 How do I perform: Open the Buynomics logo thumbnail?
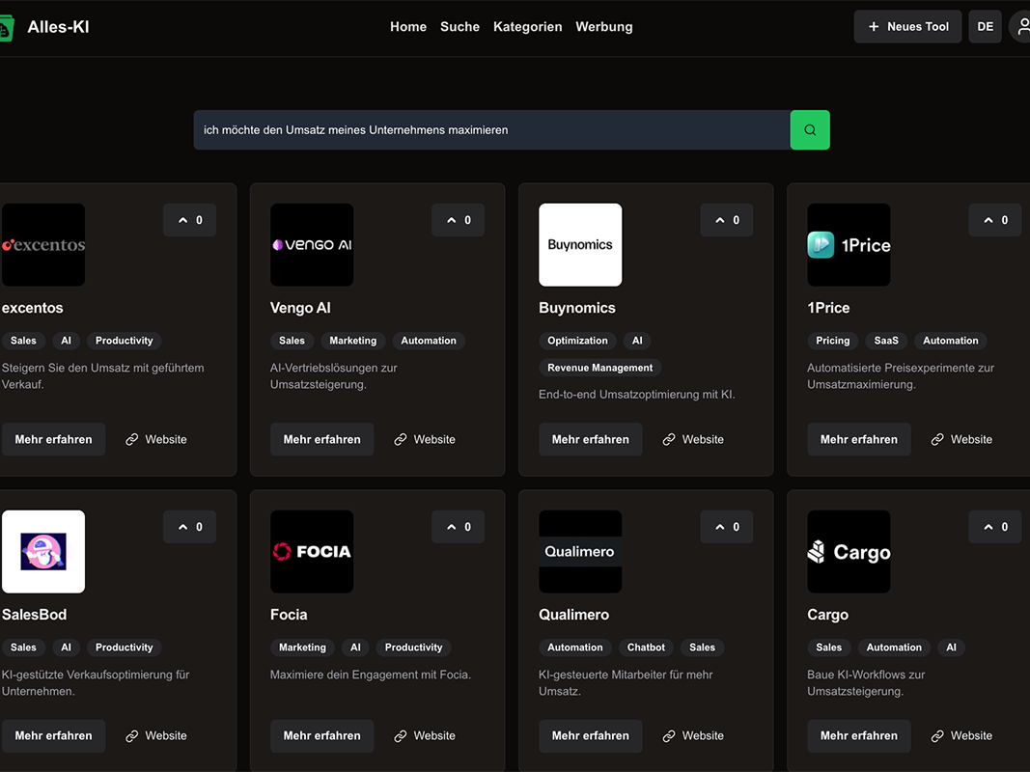pos(580,245)
